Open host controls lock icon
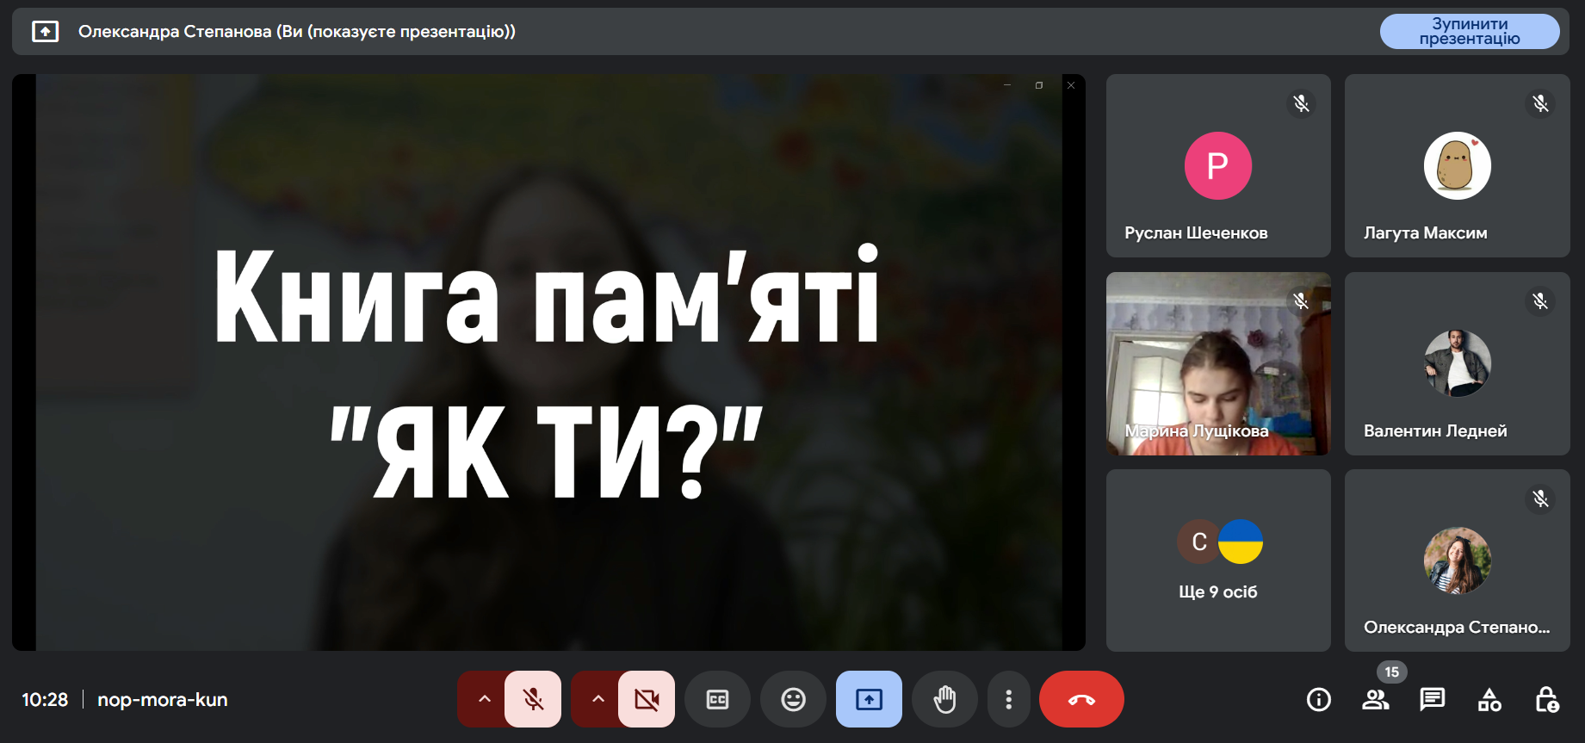 tap(1546, 700)
